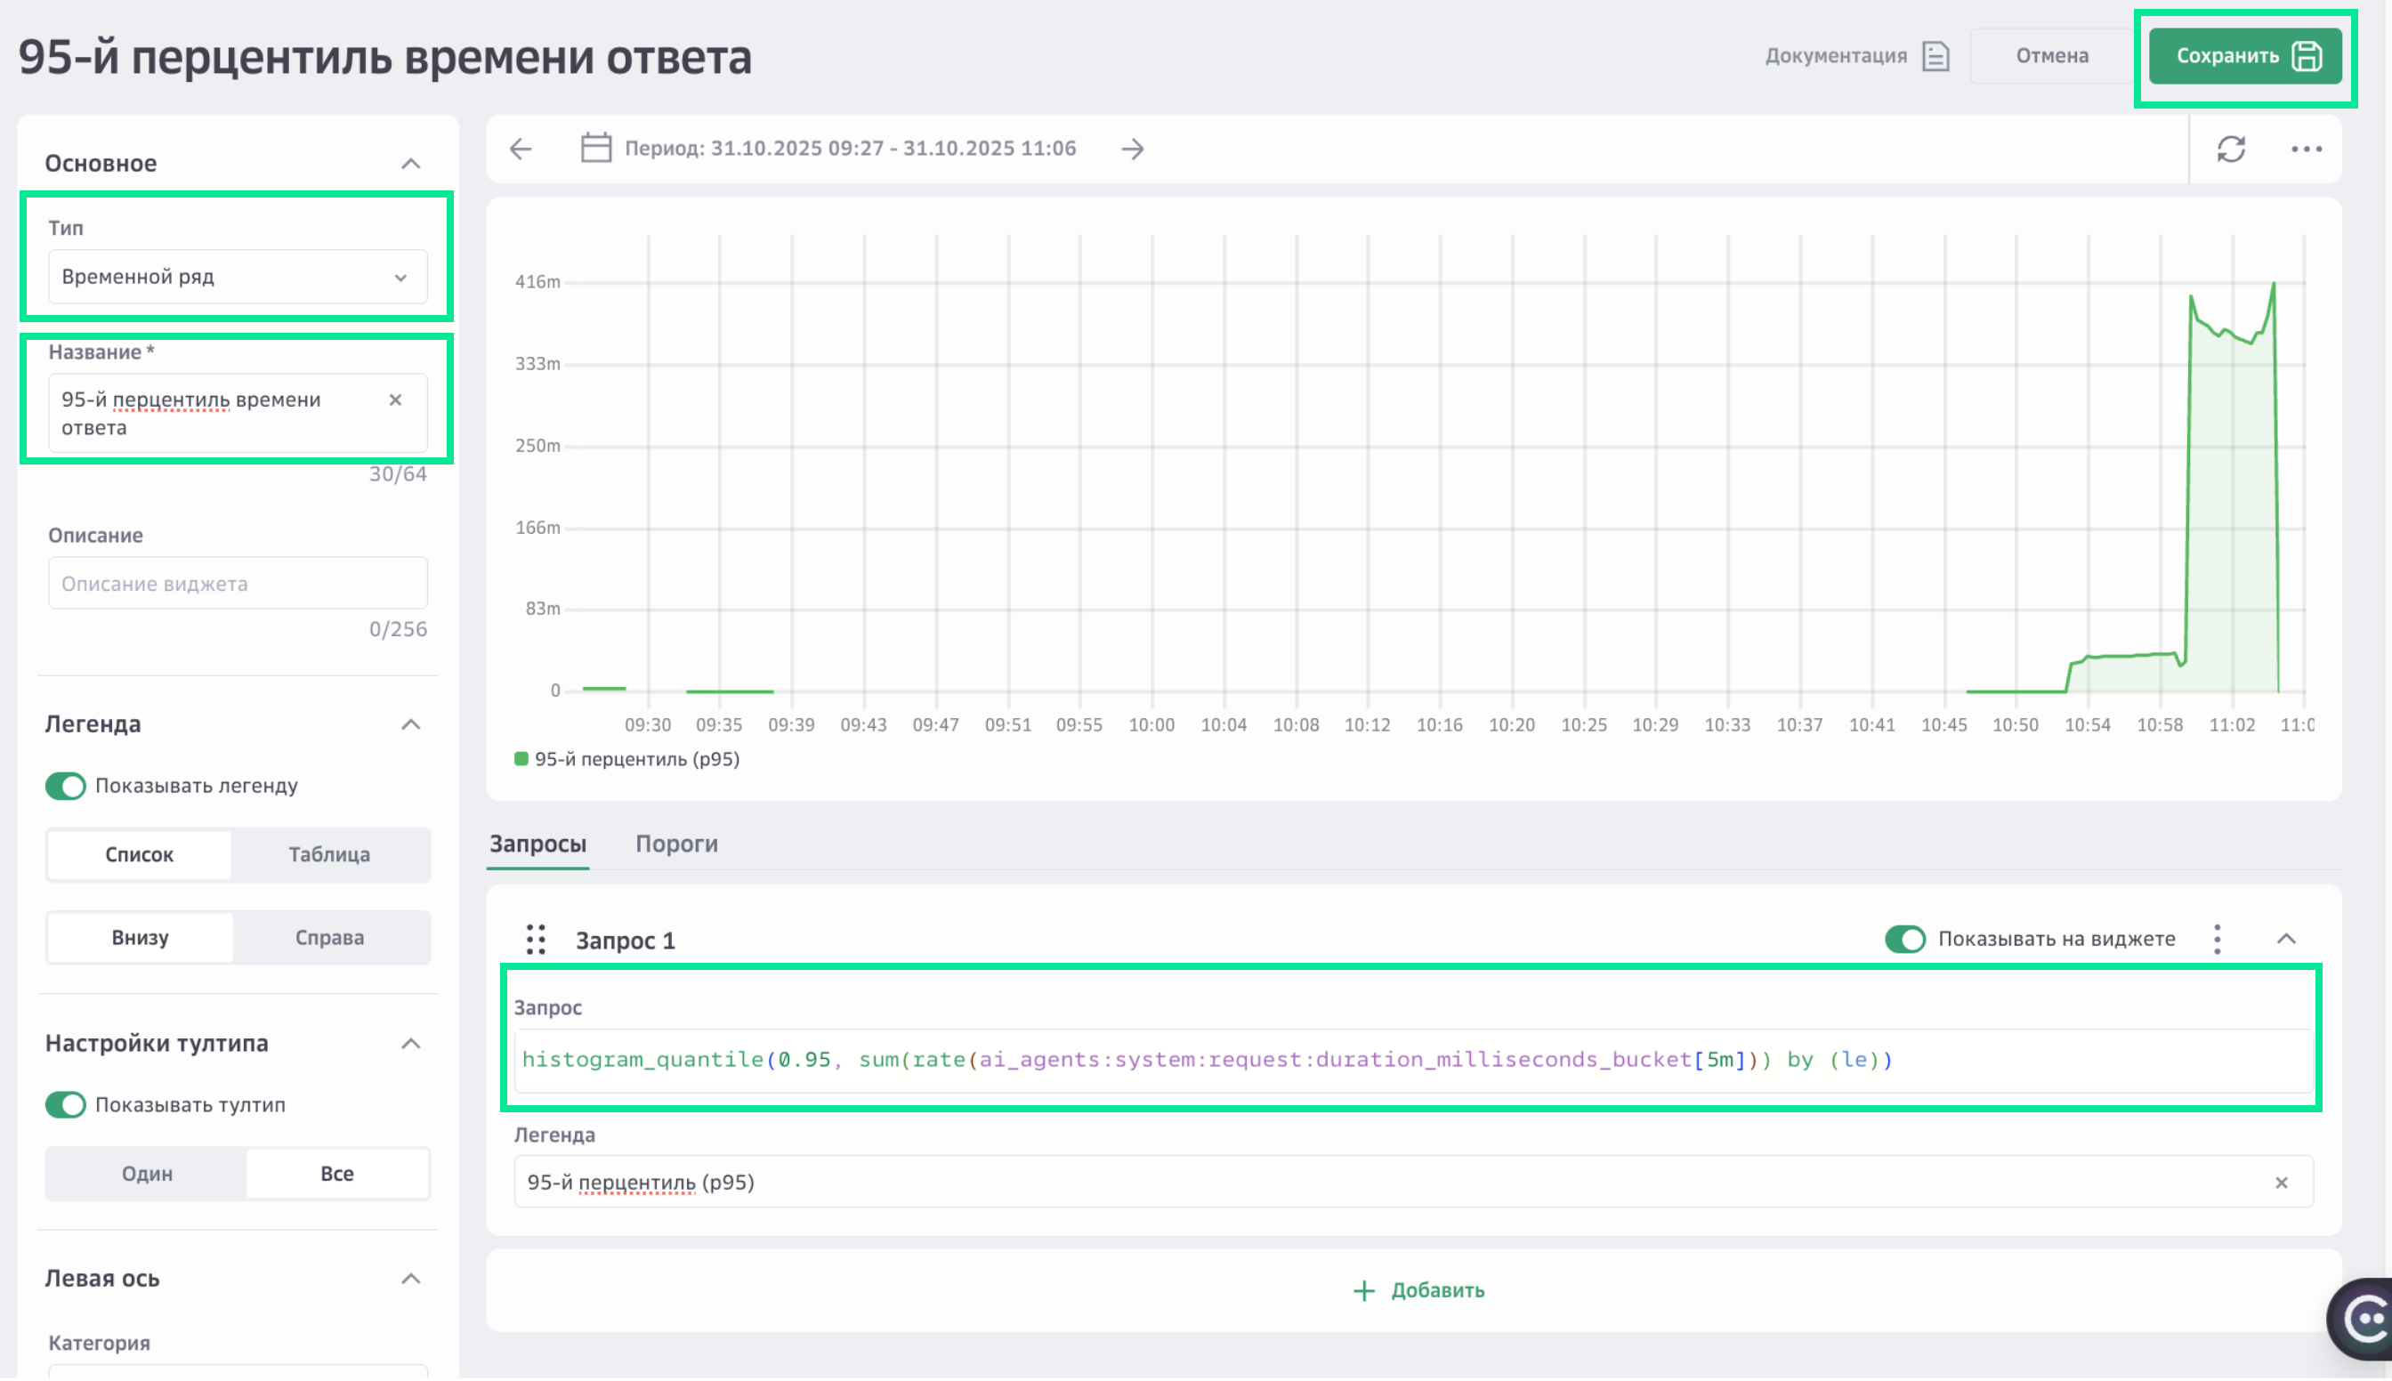Collapse the Основное section

[411, 162]
